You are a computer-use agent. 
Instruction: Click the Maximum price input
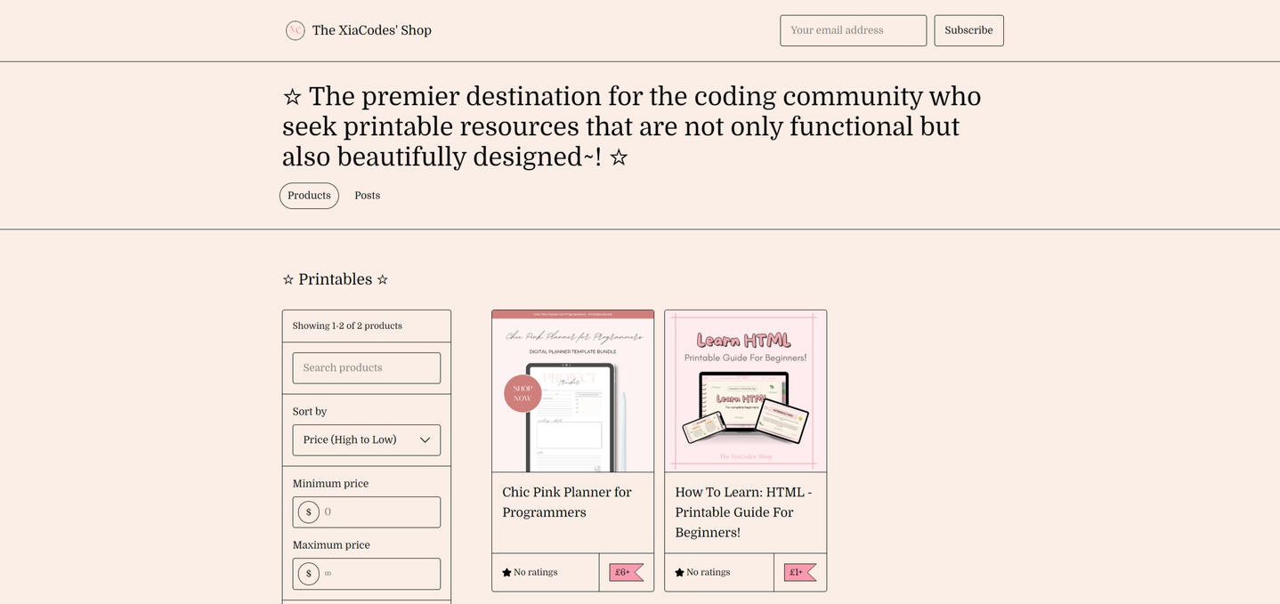click(x=367, y=574)
